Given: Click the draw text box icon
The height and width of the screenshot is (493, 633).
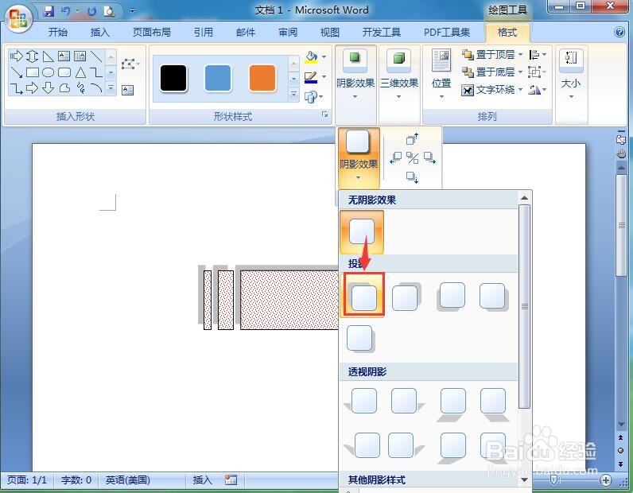Looking at the screenshot, I should [127, 90].
